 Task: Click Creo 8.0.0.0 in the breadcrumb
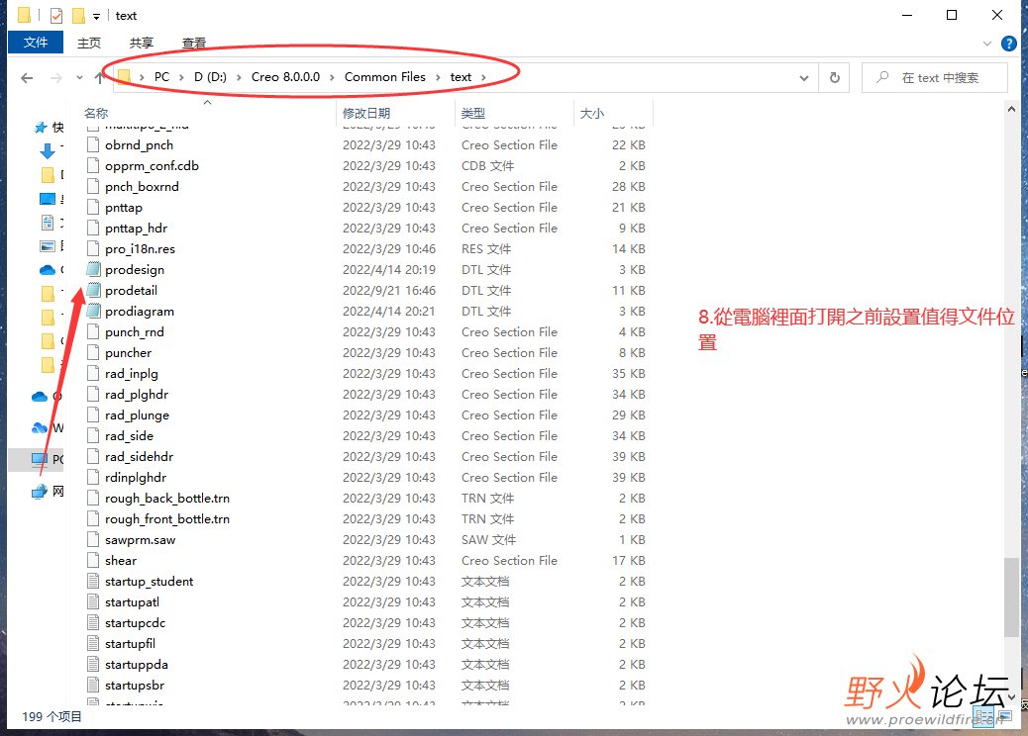coord(285,77)
